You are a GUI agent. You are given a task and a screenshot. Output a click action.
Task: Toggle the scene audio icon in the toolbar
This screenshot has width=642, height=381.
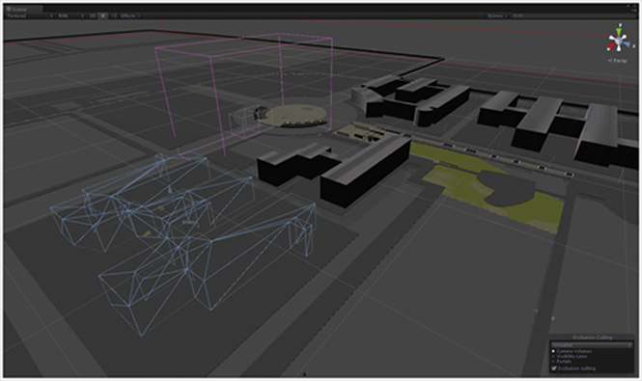(x=113, y=15)
